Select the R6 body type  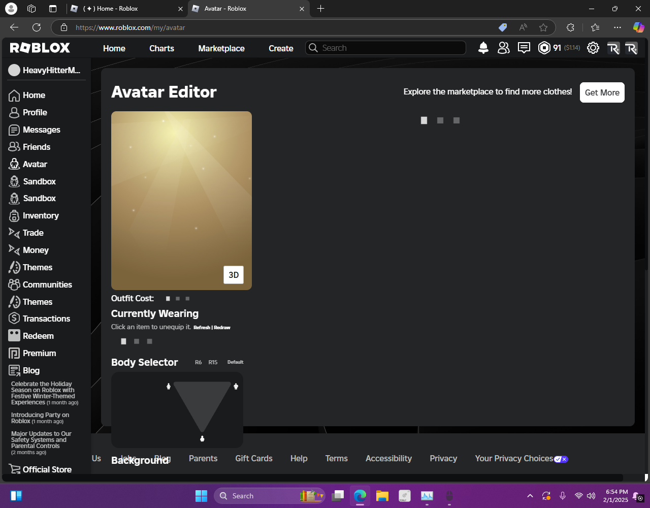point(198,362)
